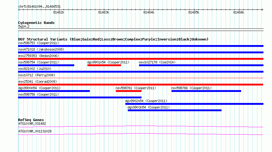The width and height of the screenshot is (272, 152).
Task: Click the chr5:81461094..81466531 coordinate label
Action: (x=39, y=7)
